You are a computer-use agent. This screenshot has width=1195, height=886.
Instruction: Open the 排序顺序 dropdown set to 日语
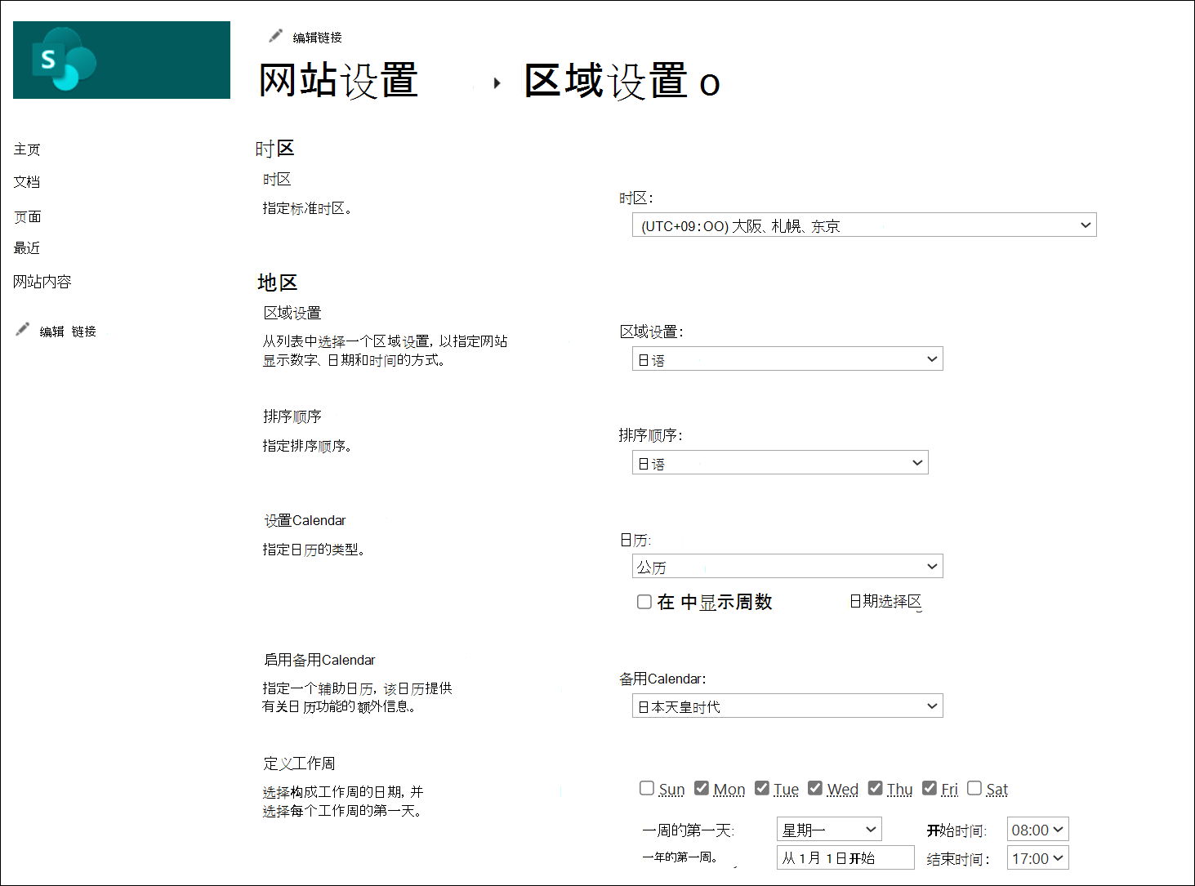[780, 463]
